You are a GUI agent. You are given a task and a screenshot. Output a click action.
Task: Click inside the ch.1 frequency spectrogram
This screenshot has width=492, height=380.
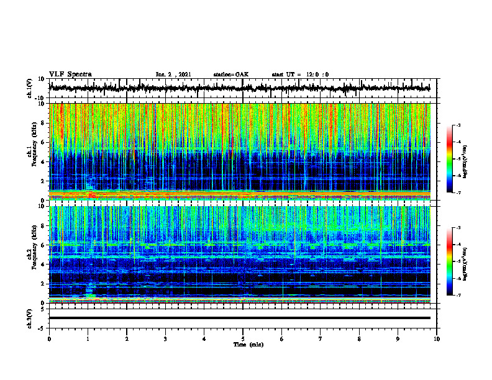[x=239, y=152]
